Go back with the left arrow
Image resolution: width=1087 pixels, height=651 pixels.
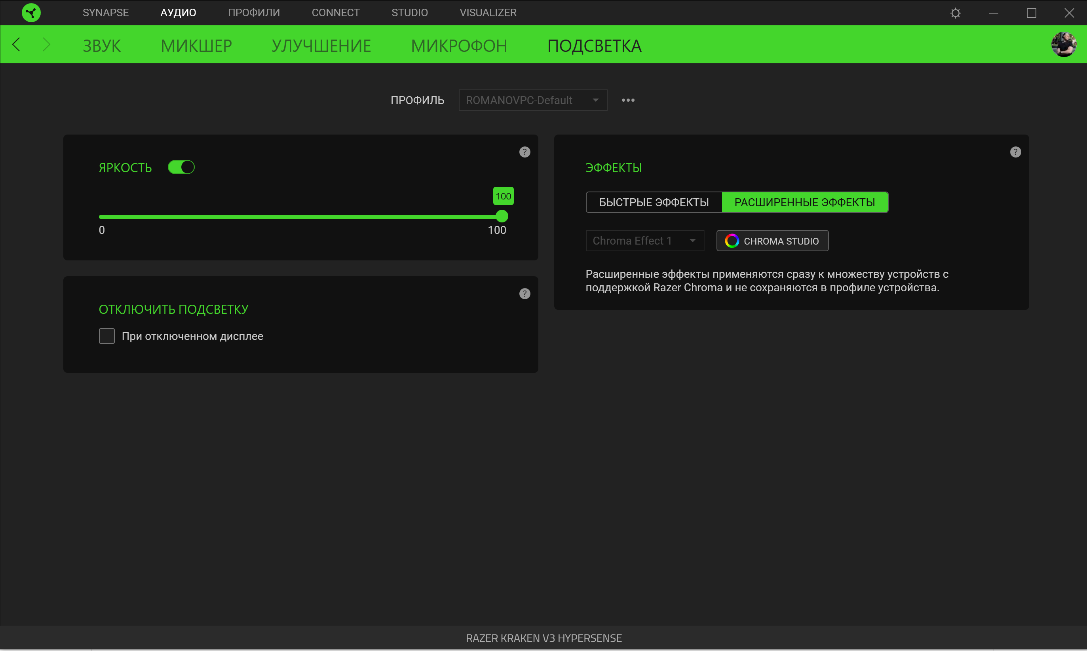[16, 44]
